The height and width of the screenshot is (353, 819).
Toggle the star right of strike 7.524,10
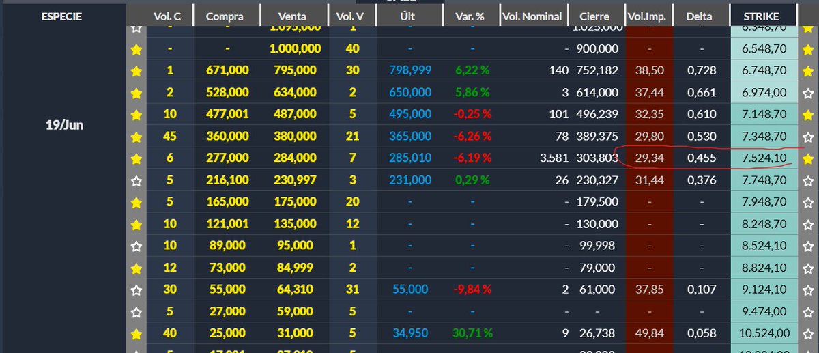pos(808,158)
